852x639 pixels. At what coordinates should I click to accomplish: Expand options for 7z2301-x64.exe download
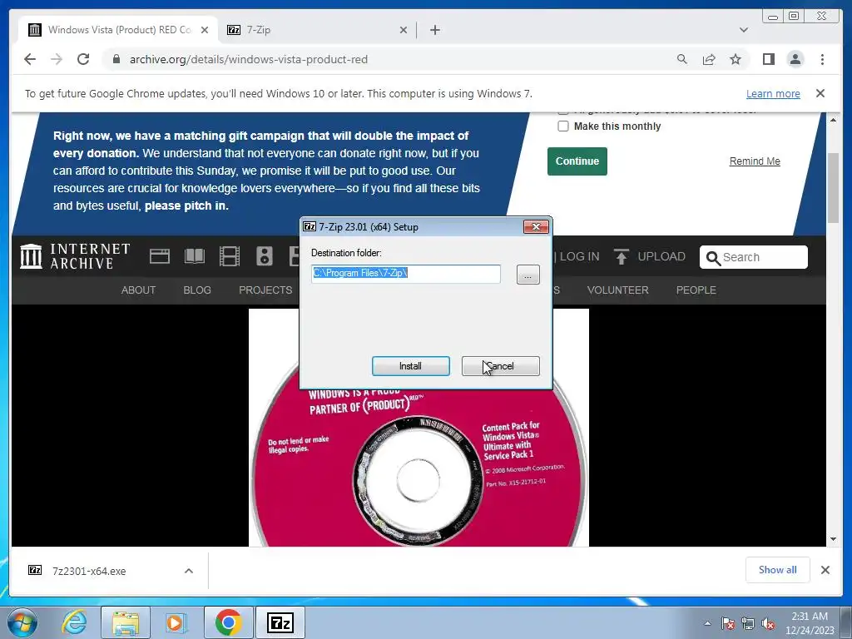189,571
